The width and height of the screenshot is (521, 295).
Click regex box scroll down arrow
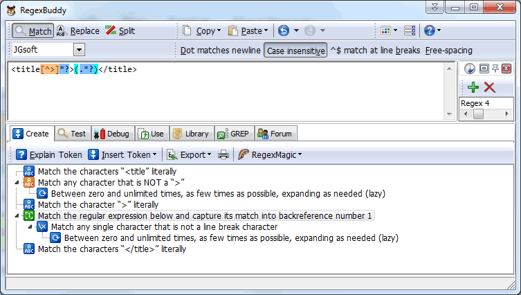tap(449, 114)
